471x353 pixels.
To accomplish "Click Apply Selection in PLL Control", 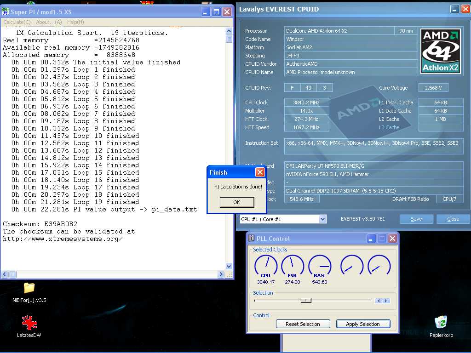I will (x=363, y=324).
